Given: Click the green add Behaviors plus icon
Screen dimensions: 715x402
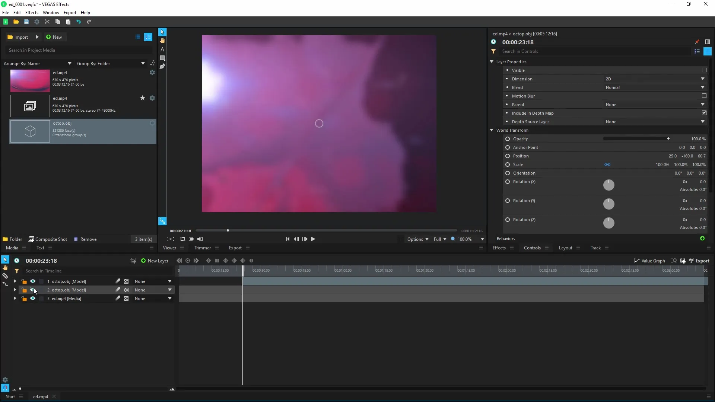Looking at the screenshot, I should (702, 239).
